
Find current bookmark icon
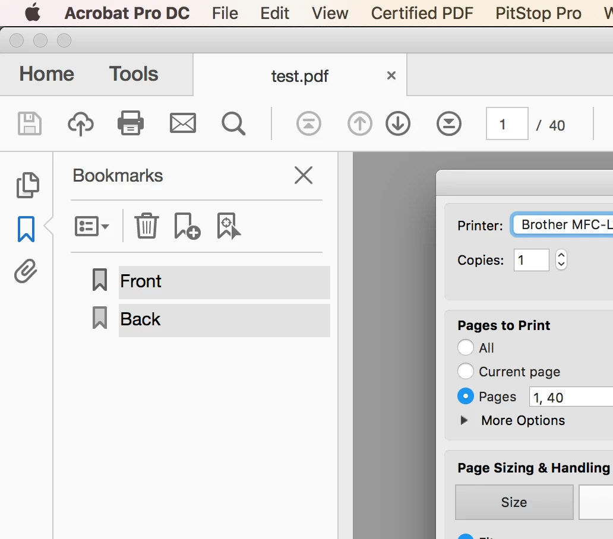pyautogui.click(x=229, y=226)
